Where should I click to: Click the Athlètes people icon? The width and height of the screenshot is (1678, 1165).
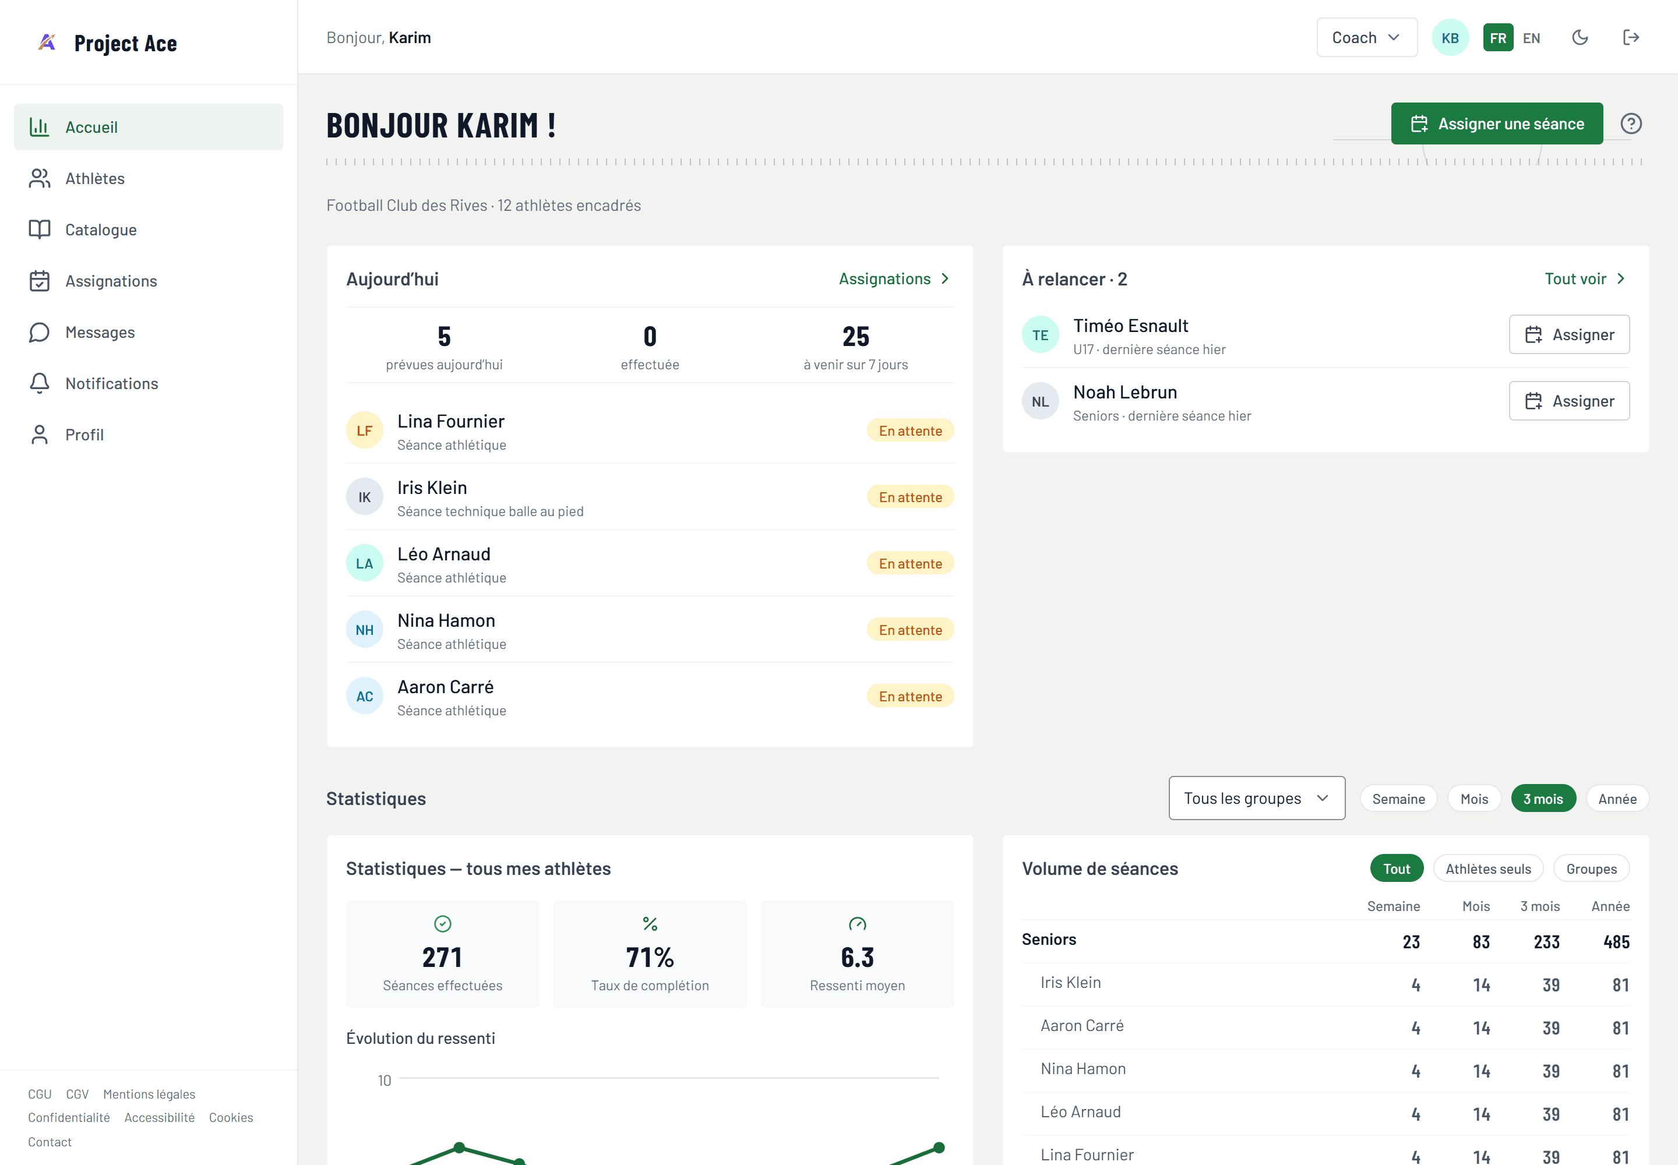point(40,178)
